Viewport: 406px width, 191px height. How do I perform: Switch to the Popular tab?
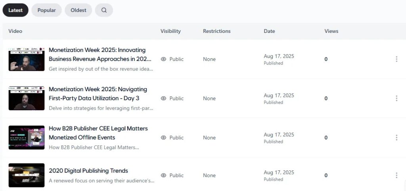[x=46, y=10]
